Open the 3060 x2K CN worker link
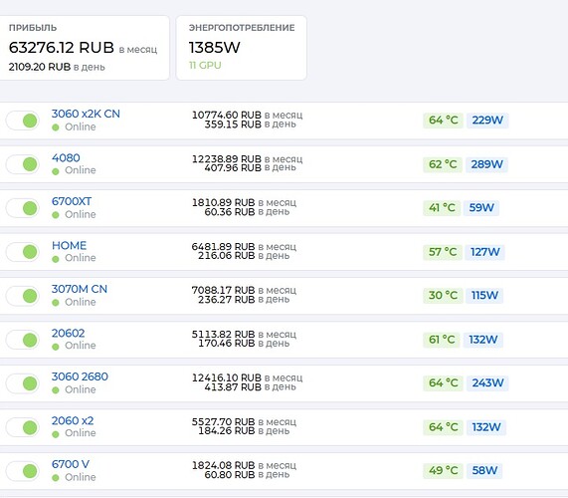568x498 pixels. coord(86,114)
